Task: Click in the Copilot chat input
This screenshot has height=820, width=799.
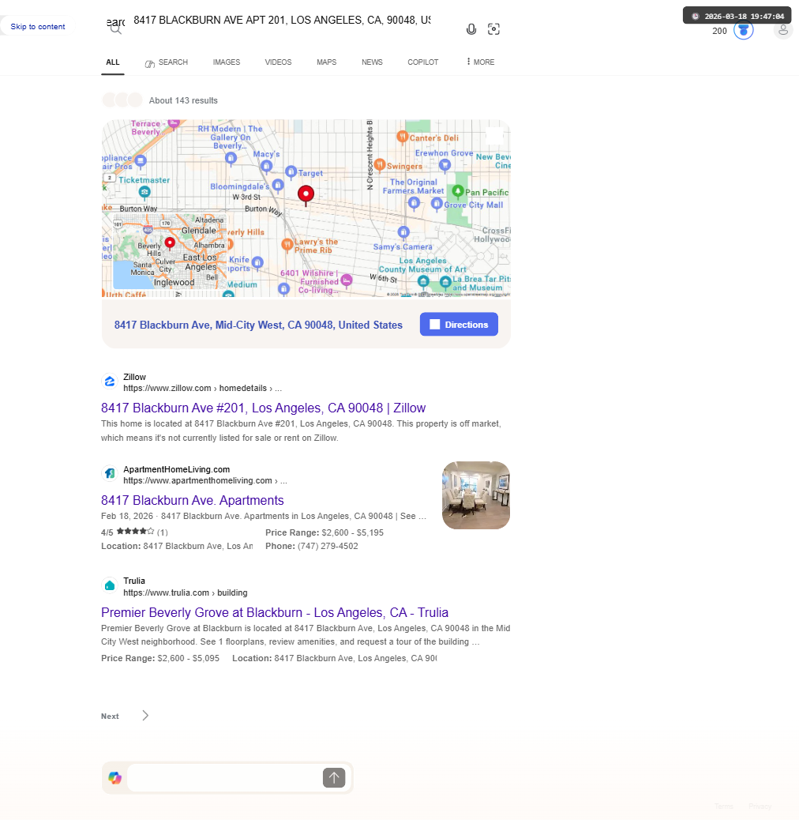Action: tap(225, 777)
